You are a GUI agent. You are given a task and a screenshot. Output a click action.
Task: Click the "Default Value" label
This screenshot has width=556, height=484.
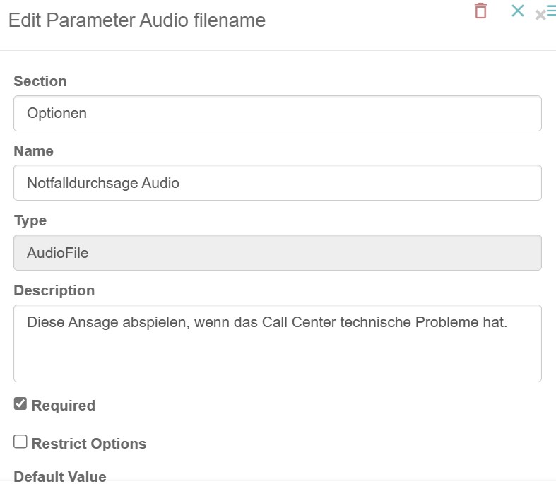click(60, 476)
